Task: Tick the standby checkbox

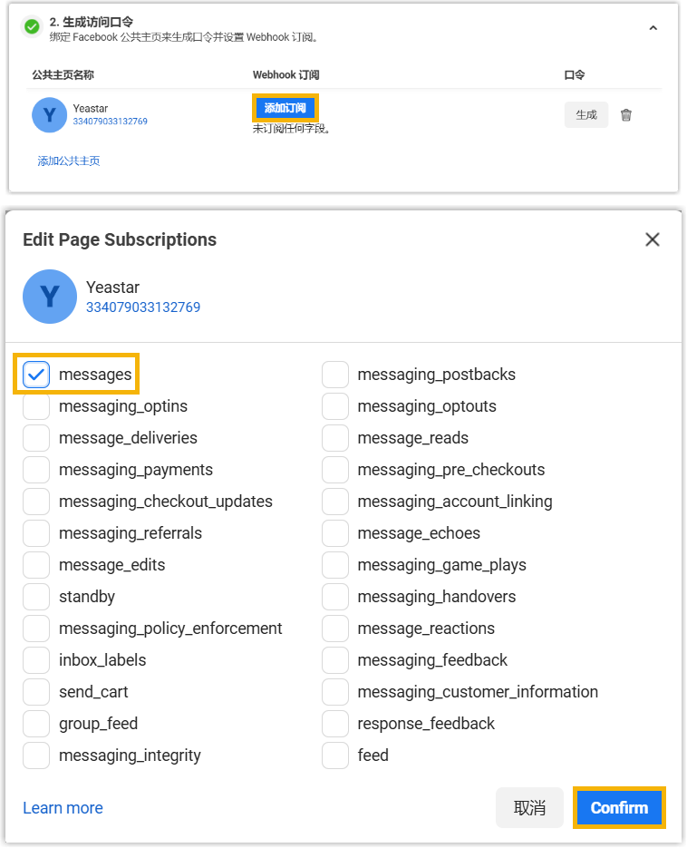Action: pos(36,597)
